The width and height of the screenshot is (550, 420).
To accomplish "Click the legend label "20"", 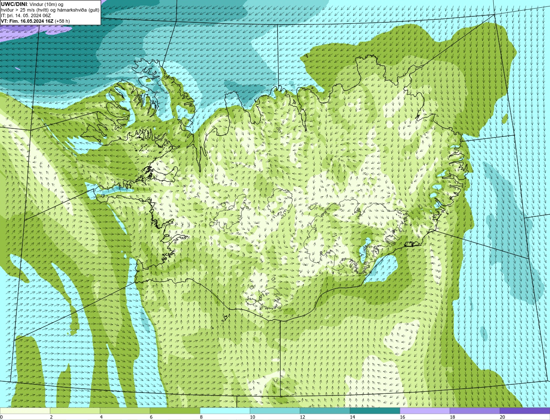I will tap(502, 417).
